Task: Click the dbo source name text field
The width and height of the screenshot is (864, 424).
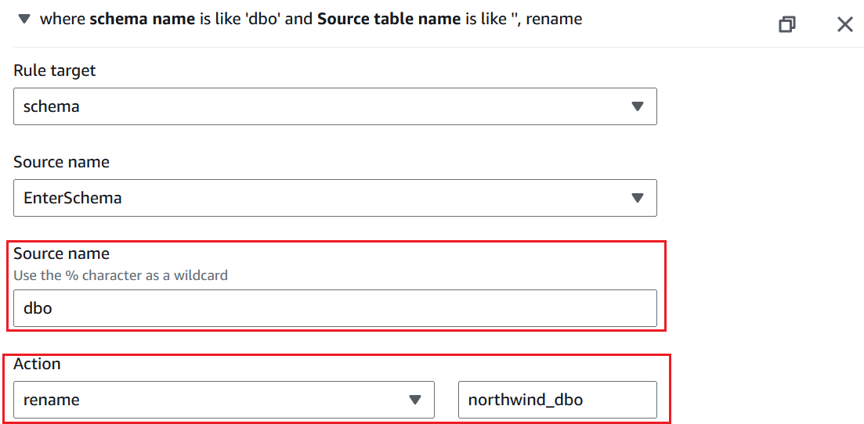Action: (334, 308)
